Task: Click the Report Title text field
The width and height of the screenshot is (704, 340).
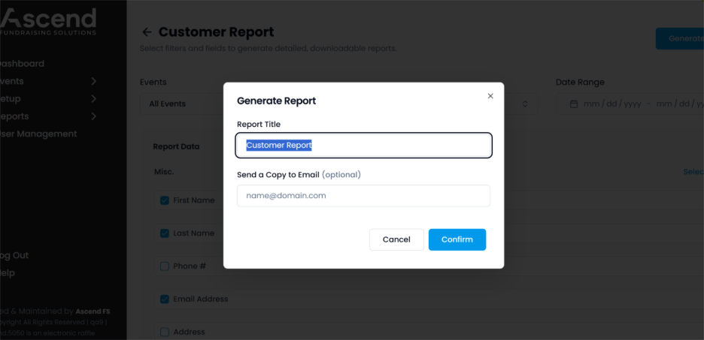Action: 363,146
